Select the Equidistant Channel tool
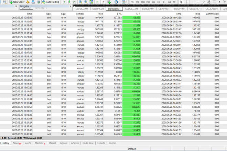The width and height of the screenshot is (227, 151). 209,2
